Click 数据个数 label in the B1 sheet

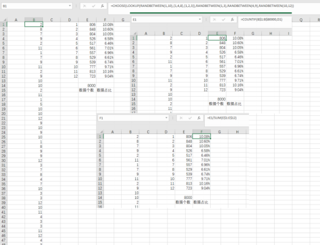[86, 90]
